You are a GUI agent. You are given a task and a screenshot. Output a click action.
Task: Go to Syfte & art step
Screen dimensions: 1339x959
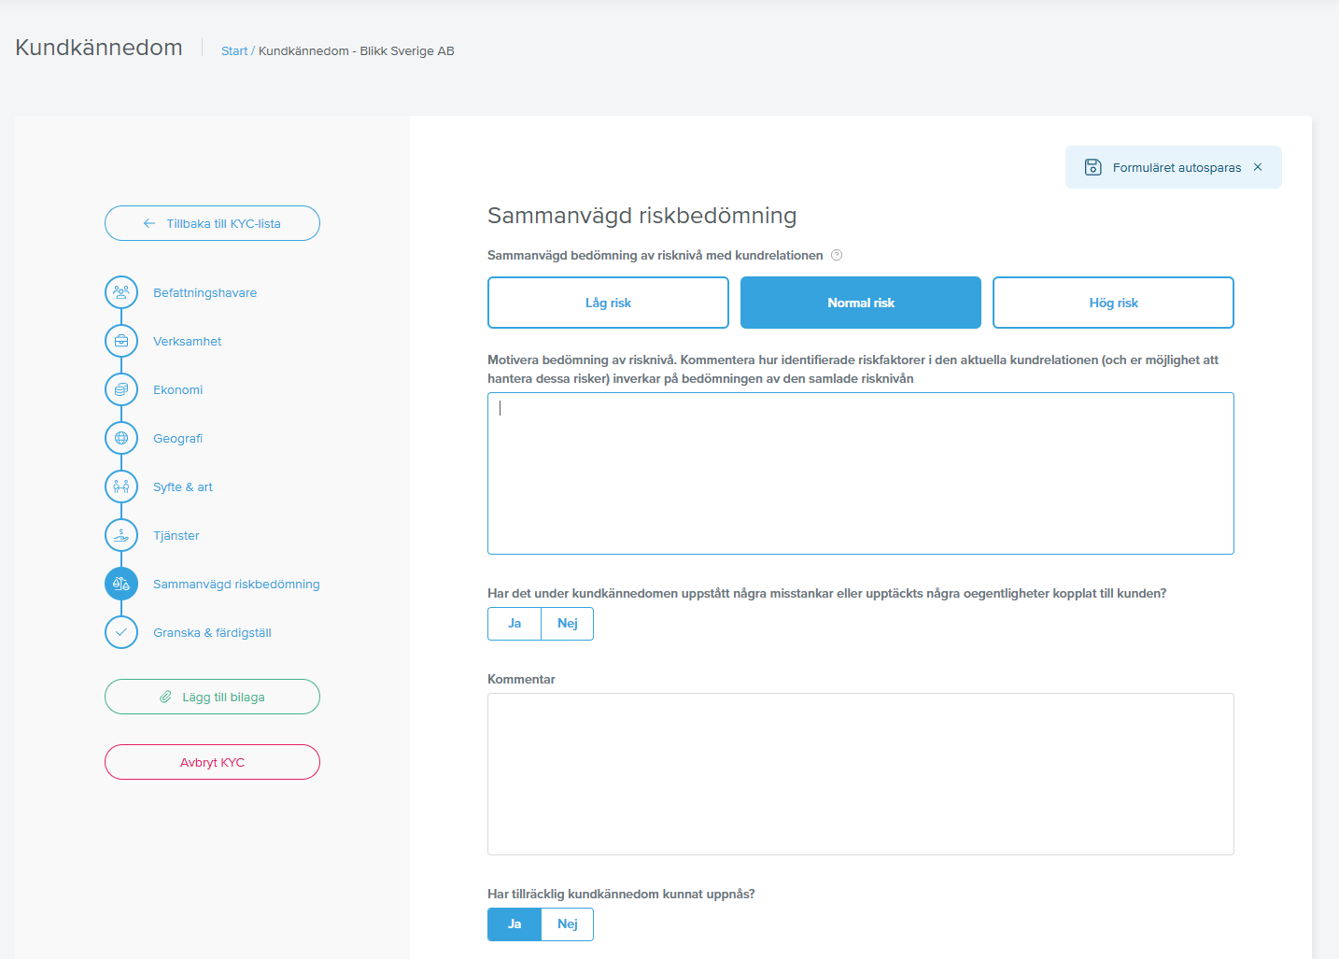pyautogui.click(x=183, y=487)
